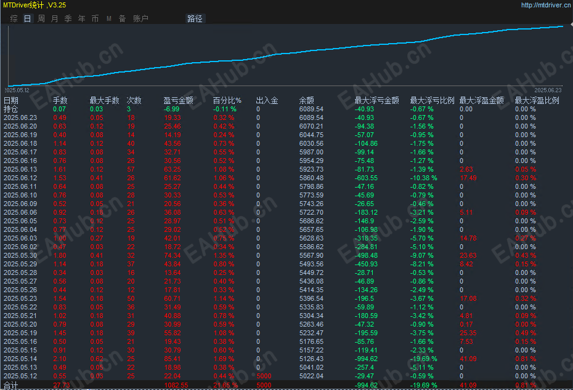Click the 最大浮盈比例 column header
The image size is (573, 390).
point(537,100)
